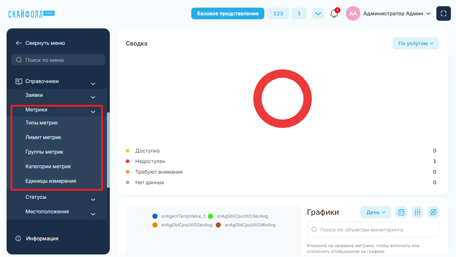The image size is (456, 257).
Task: Select the Статусы menu item
Action: (36, 197)
